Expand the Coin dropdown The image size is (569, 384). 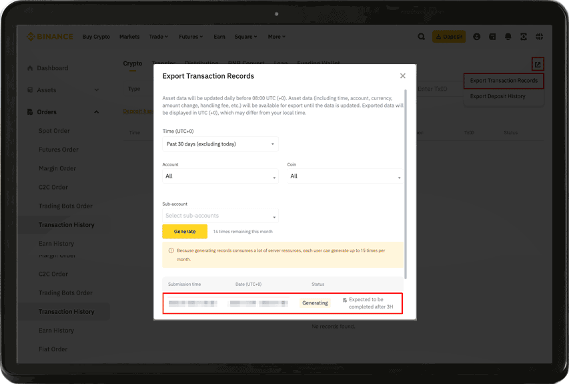coord(345,176)
